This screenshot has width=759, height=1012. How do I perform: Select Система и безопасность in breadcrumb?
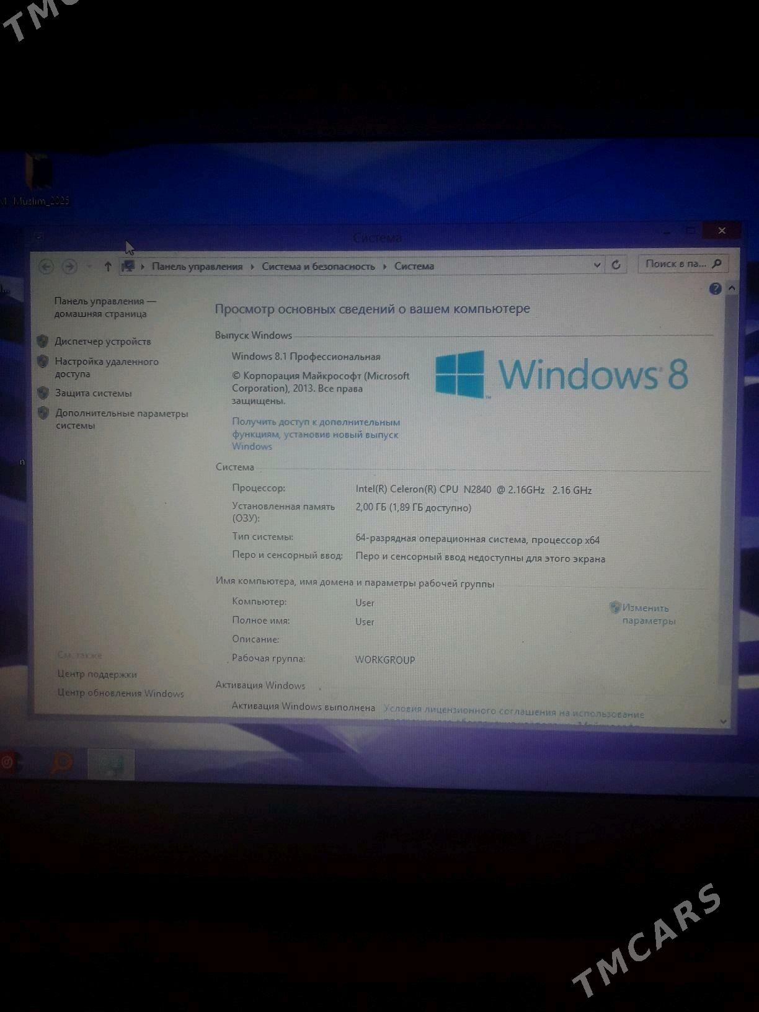[x=318, y=267]
